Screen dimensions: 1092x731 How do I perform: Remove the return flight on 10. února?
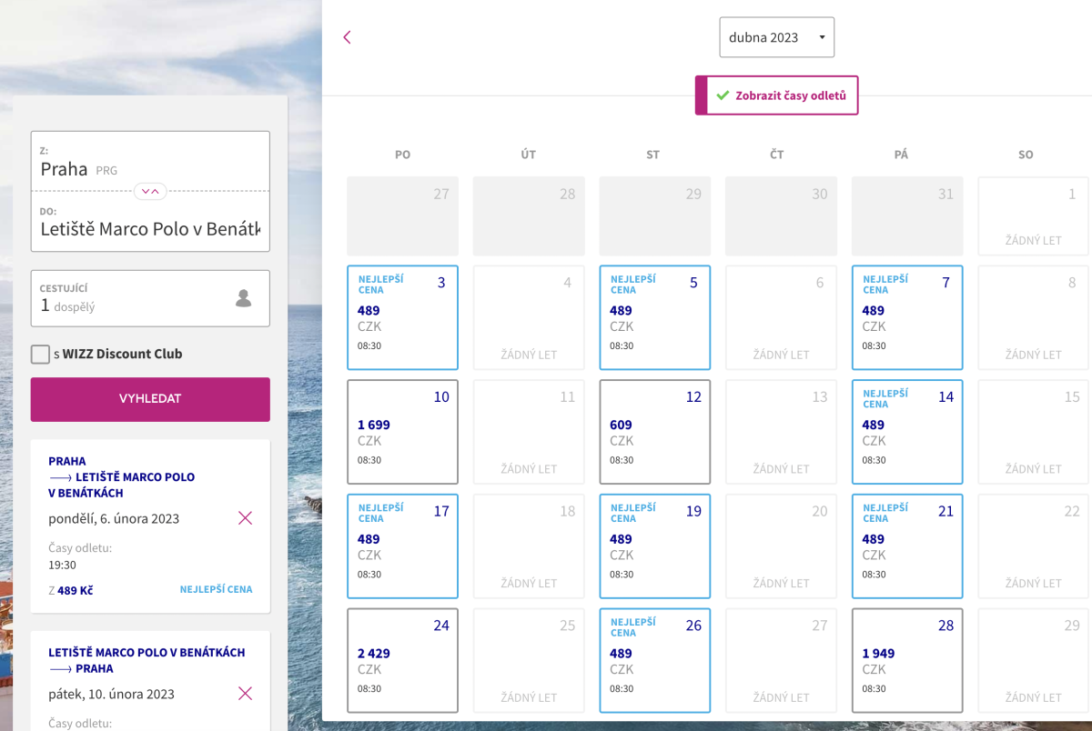245,694
